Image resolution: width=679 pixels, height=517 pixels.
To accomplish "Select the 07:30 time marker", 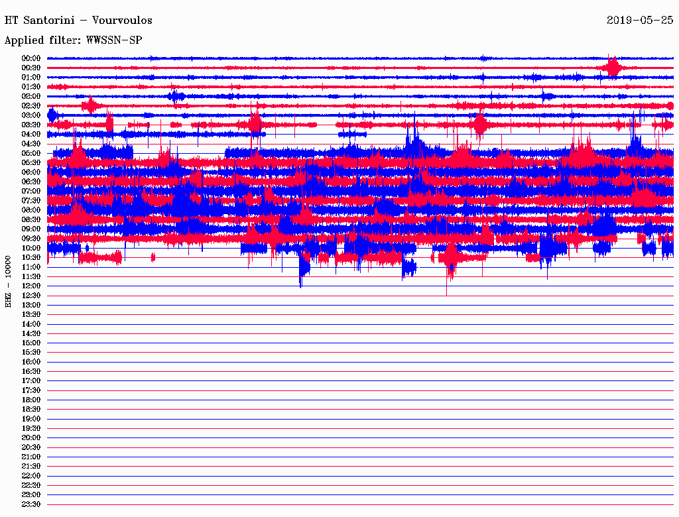I will 31,200.
